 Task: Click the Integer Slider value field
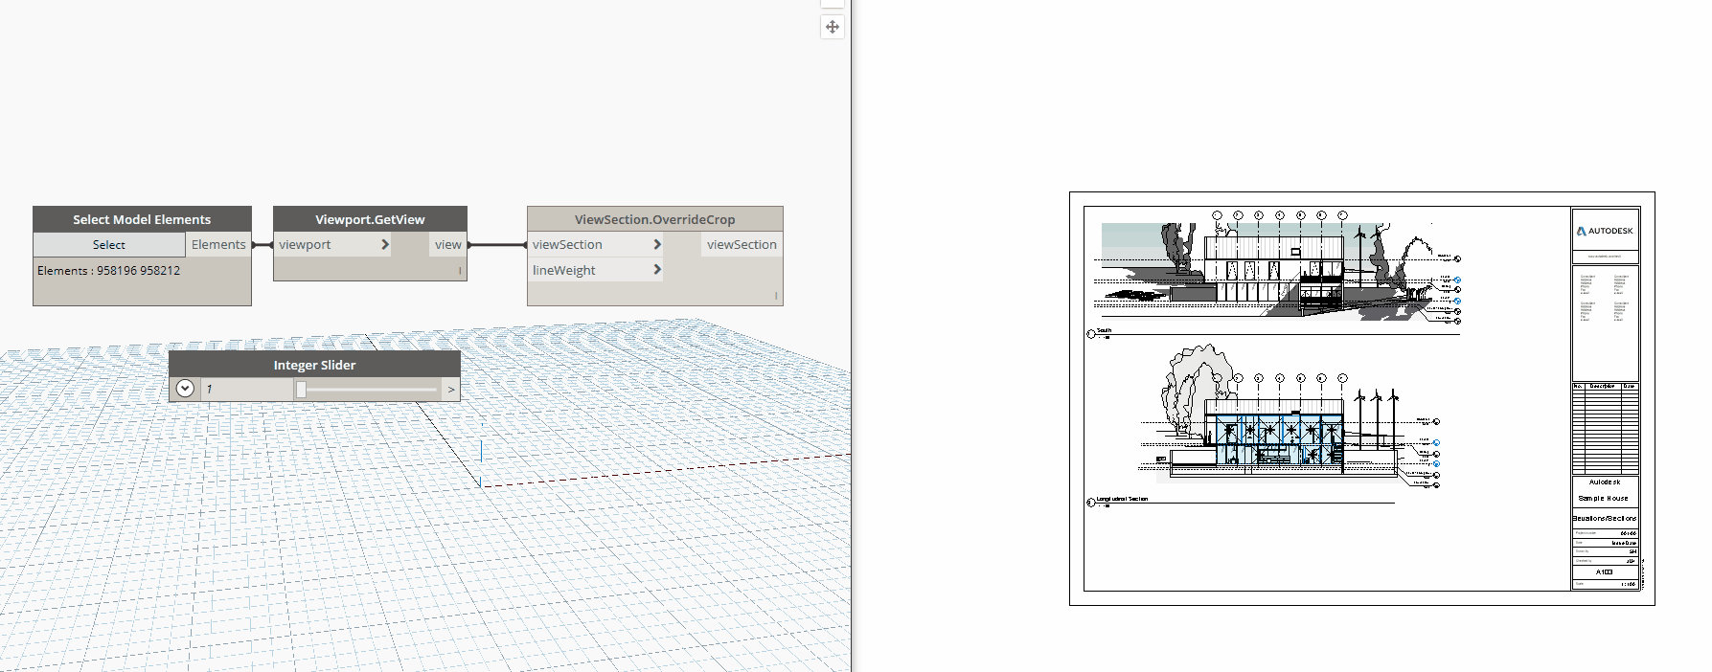[246, 390]
